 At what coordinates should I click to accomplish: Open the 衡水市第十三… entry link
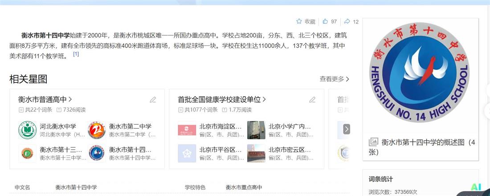(x=61, y=149)
